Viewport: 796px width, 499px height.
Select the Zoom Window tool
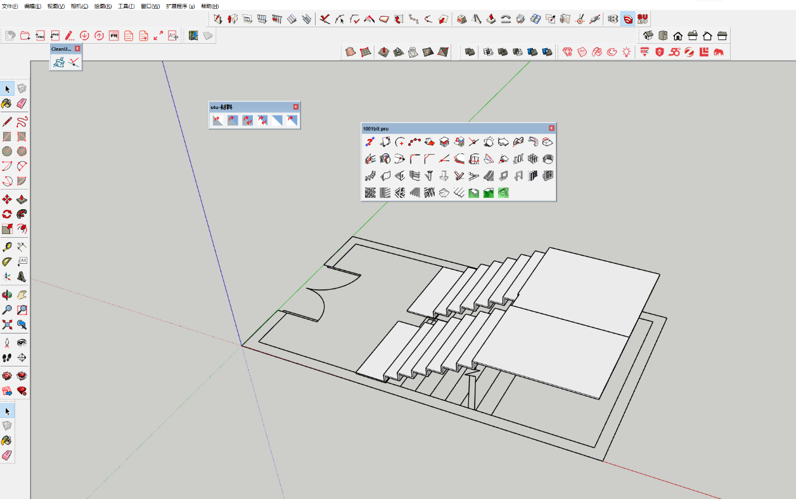coord(22,310)
